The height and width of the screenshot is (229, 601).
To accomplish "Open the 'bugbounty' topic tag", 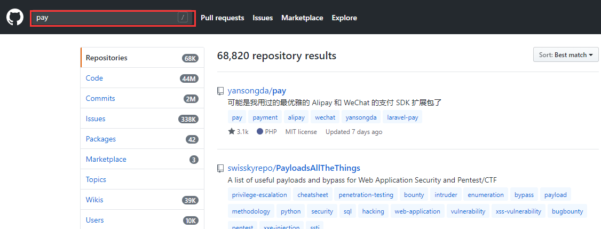I will [567, 211].
